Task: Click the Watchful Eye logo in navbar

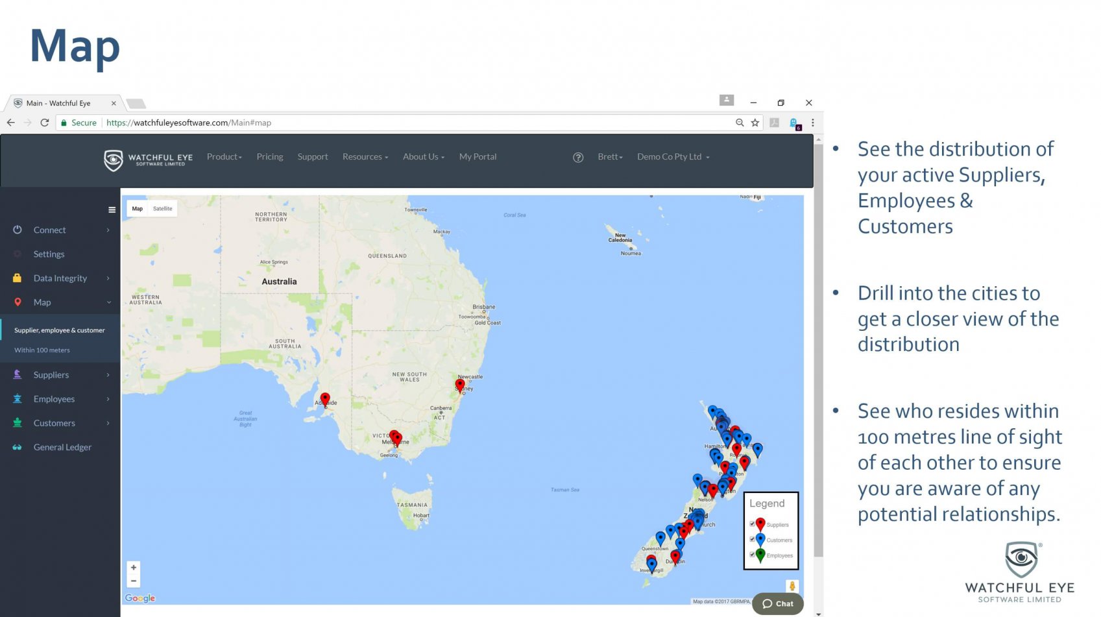Action: pos(149,160)
